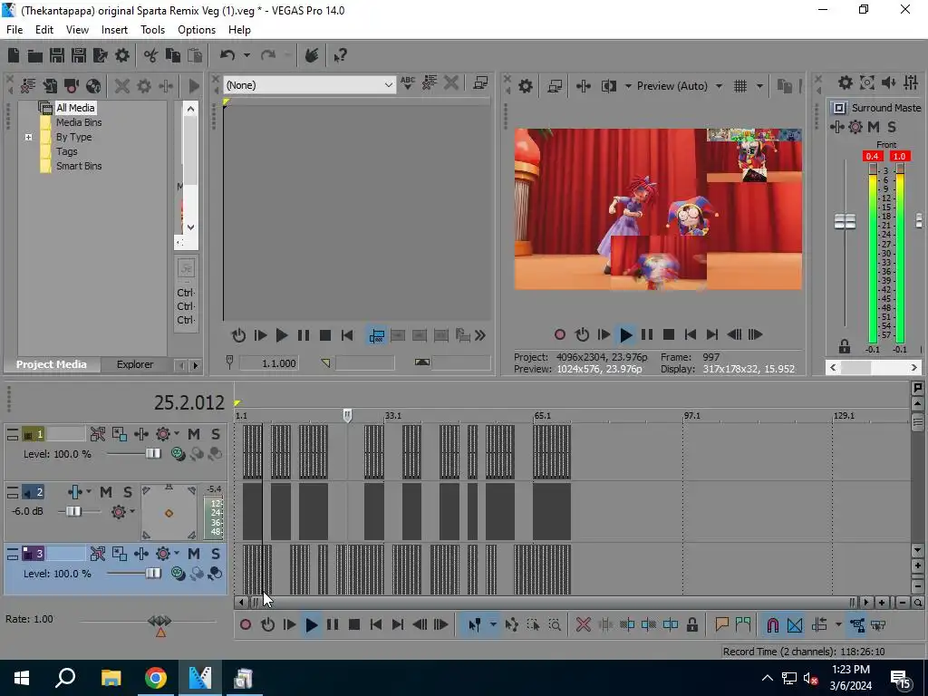The image size is (928, 696).
Task: Click Preview on external monitor icon
Action: [555, 86]
